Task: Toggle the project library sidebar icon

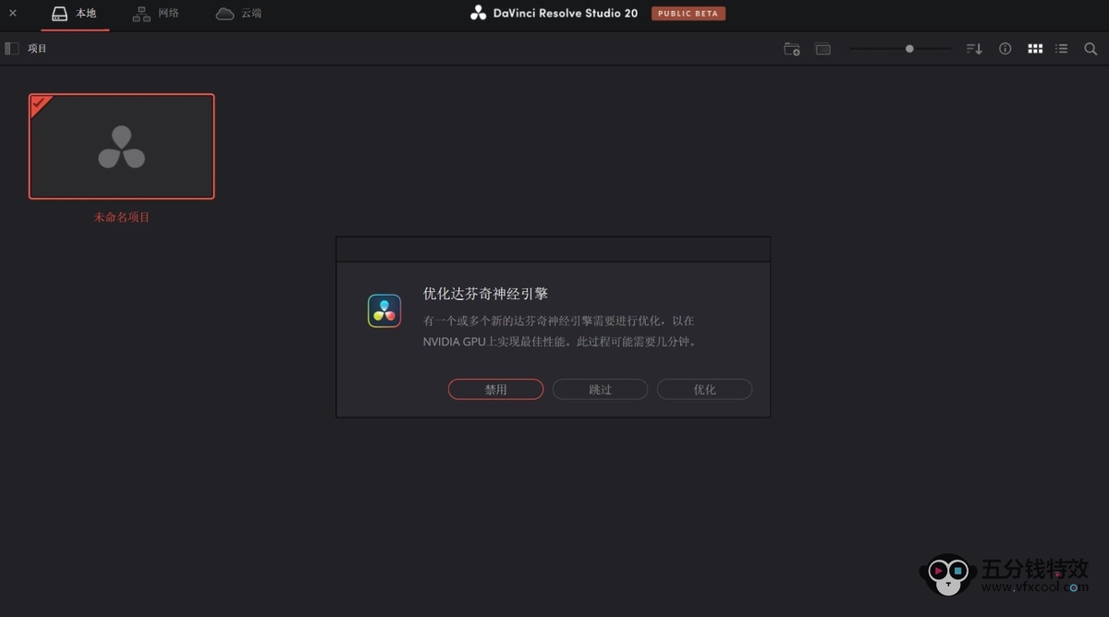Action: [12, 48]
